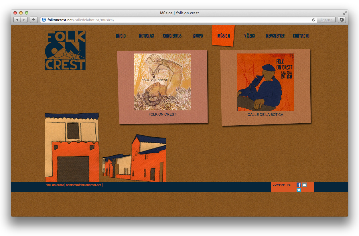Image resolution: width=359 pixels, height=236 pixels.
Task: Select the highlighted Música tab
Action: click(x=224, y=36)
